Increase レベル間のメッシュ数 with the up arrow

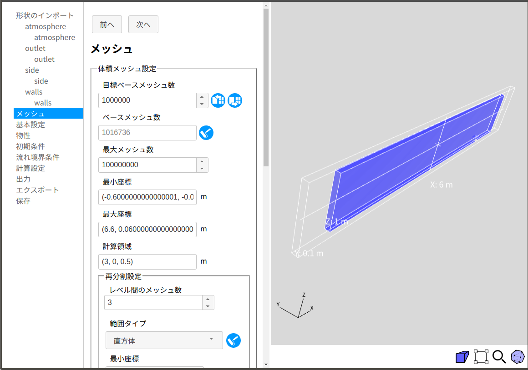pos(208,299)
